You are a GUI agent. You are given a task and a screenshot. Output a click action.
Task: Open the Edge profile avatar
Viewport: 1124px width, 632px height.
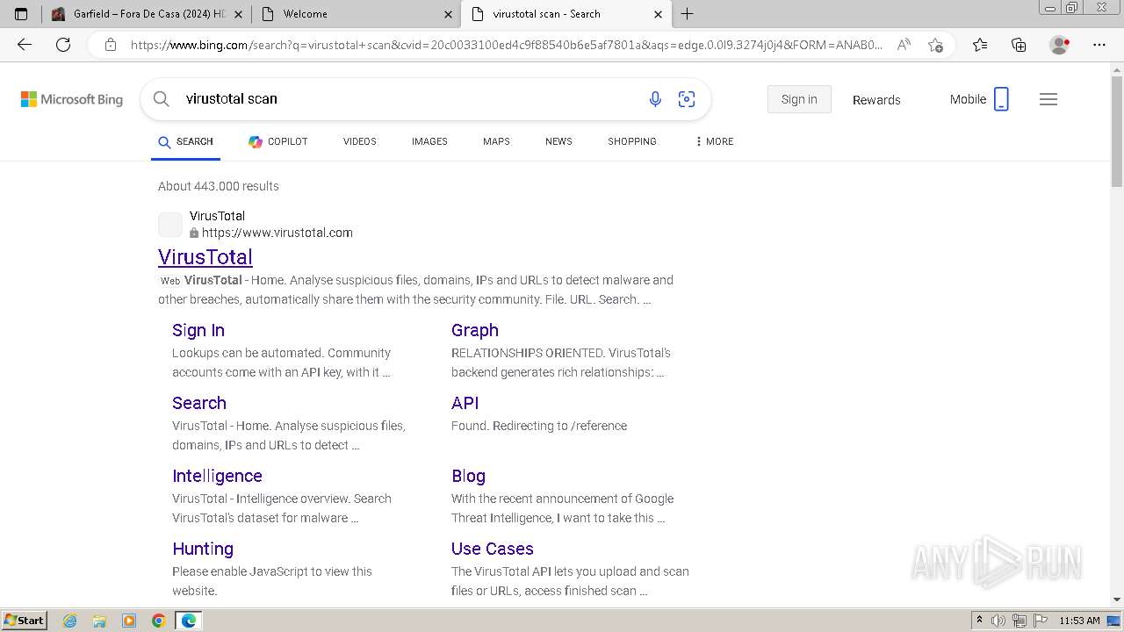pos(1060,45)
